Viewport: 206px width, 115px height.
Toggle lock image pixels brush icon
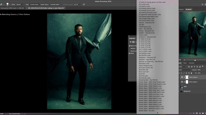click(184, 73)
